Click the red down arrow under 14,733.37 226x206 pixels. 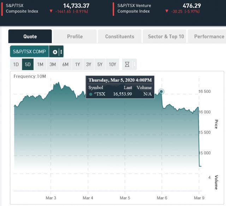point(51,11)
